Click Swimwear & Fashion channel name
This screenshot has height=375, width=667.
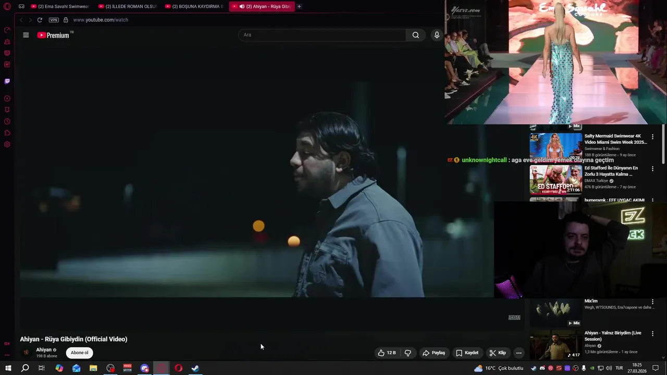point(602,148)
